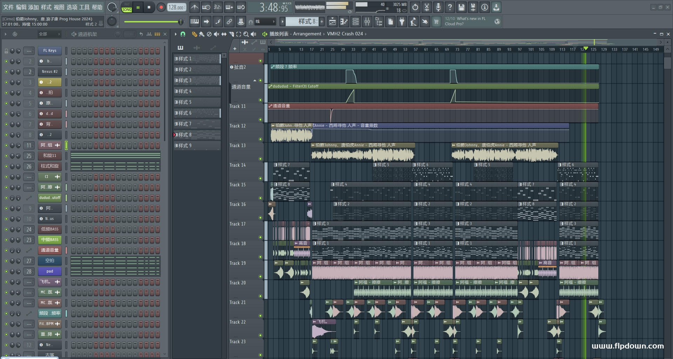Viewport: 673px width, 359px height.
Task: Toggle the magnet snap icon in playlist
Action: (183, 34)
